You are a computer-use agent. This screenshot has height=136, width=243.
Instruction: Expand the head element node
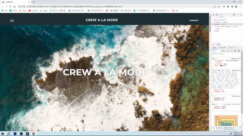(x=214, y=22)
